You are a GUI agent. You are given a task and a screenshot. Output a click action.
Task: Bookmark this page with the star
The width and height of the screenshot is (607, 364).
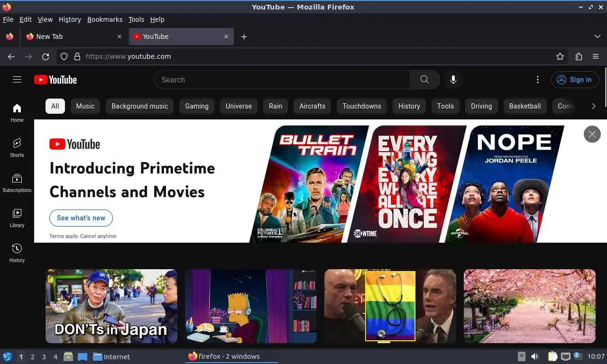click(x=560, y=56)
